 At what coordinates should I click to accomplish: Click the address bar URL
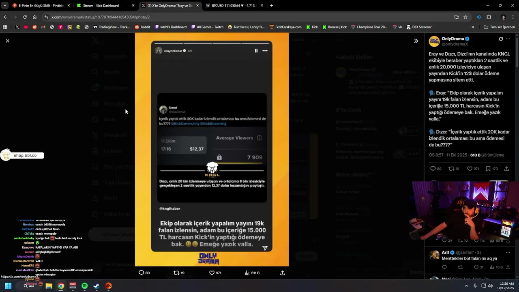pyautogui.click(x=101, y=17)
